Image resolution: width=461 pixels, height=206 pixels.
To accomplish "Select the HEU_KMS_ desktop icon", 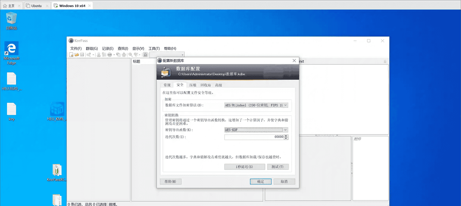I will click(x=57, y=112).
